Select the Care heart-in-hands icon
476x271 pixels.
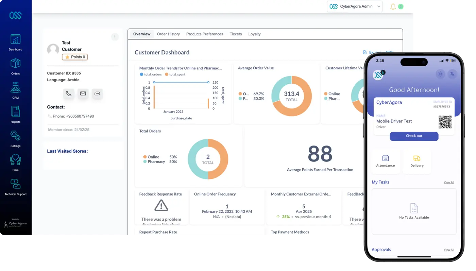[15, 160]
